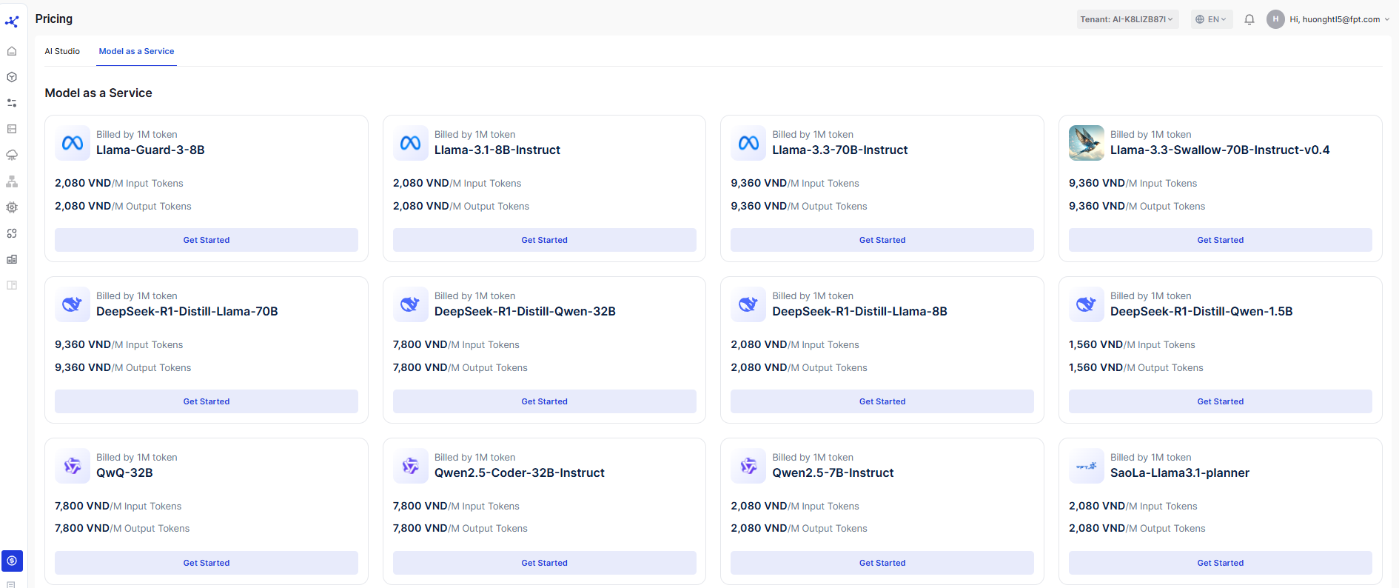Click the SaoLa-Llama3.1-planner logo

(x=1087, y=466)
